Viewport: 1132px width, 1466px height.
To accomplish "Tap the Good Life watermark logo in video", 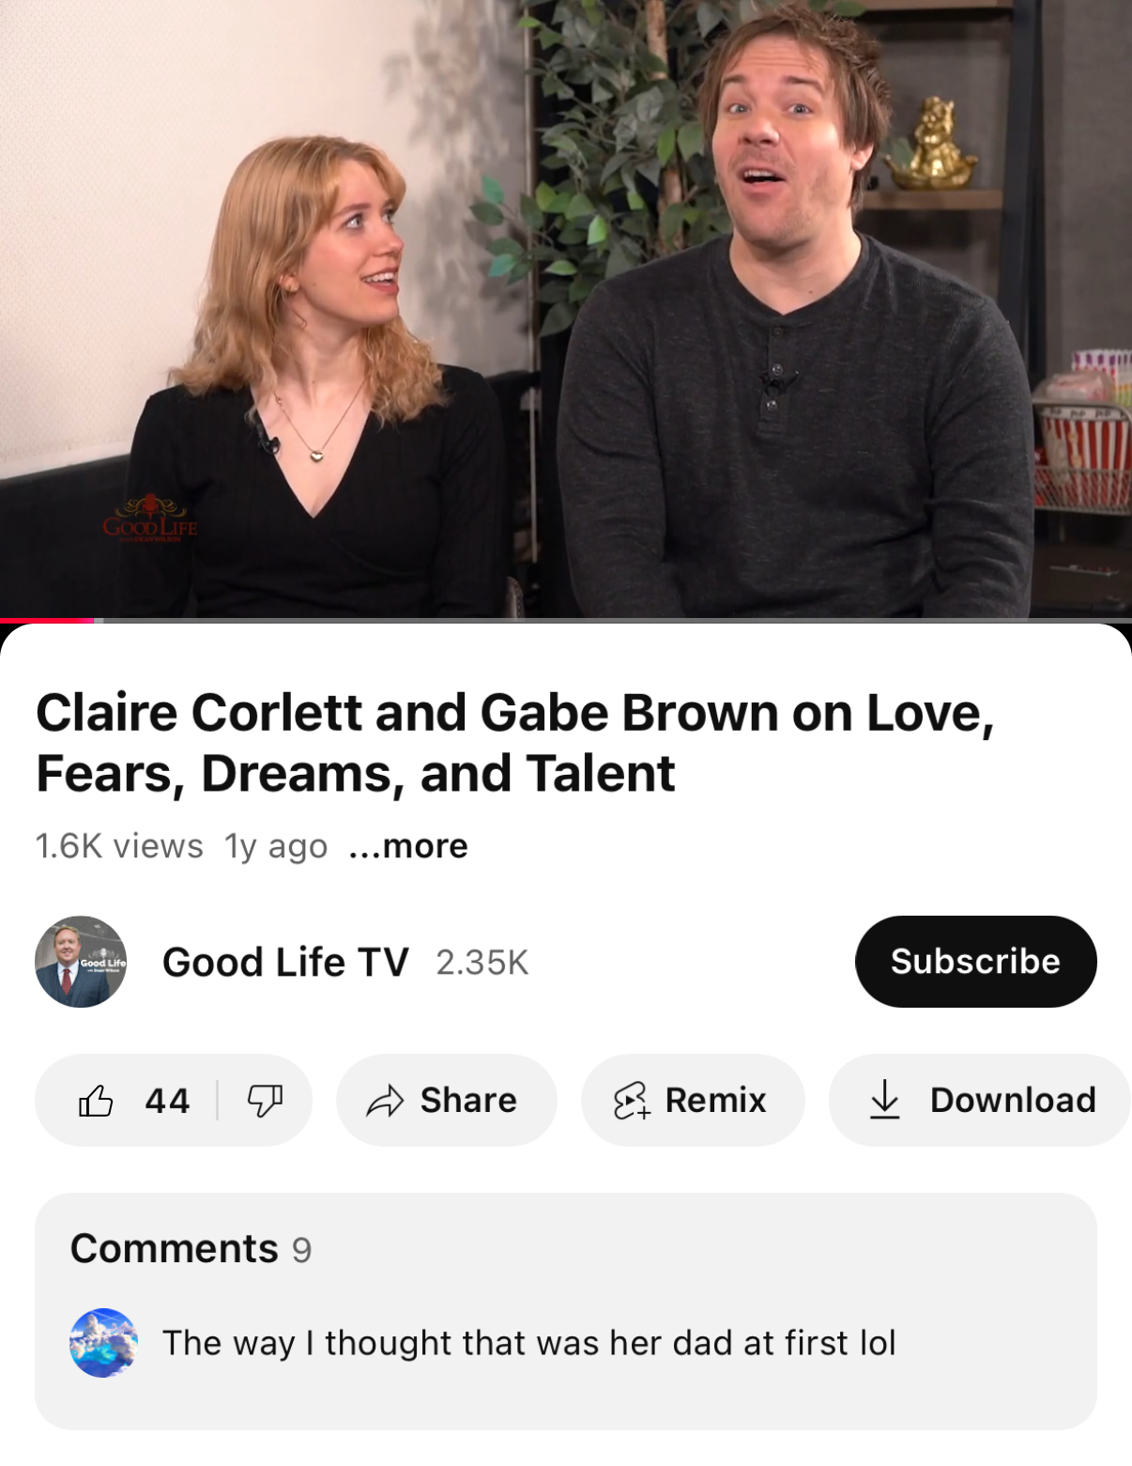I will tap(150, 519).
